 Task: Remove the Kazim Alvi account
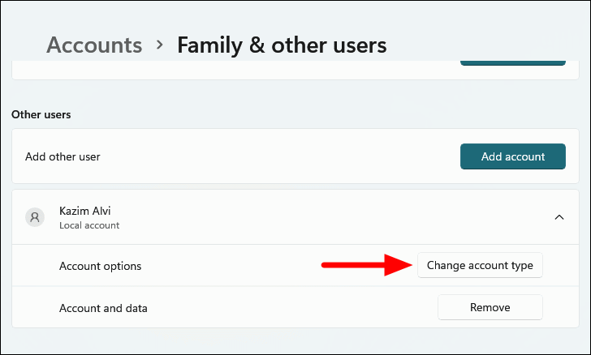click(x=490, y=308)
